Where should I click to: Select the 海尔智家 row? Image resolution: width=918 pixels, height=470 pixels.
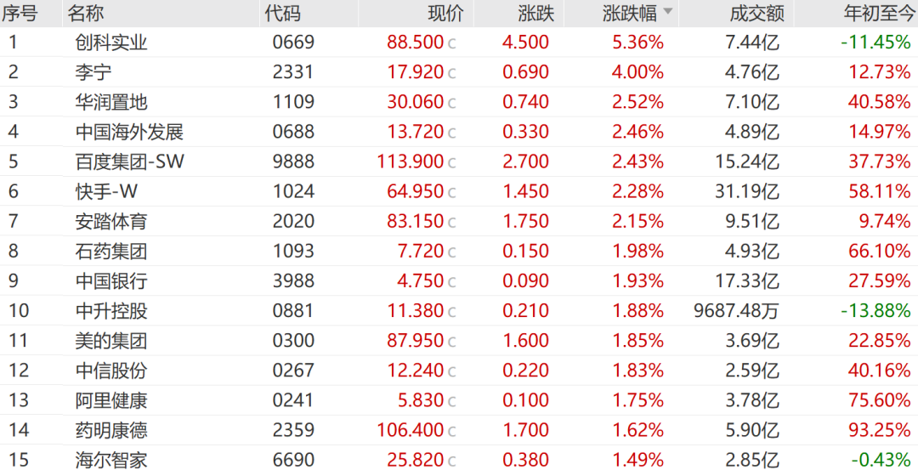click(110, 460)
